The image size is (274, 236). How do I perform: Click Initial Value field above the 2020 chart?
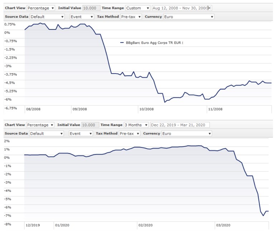tap(90, 125)
